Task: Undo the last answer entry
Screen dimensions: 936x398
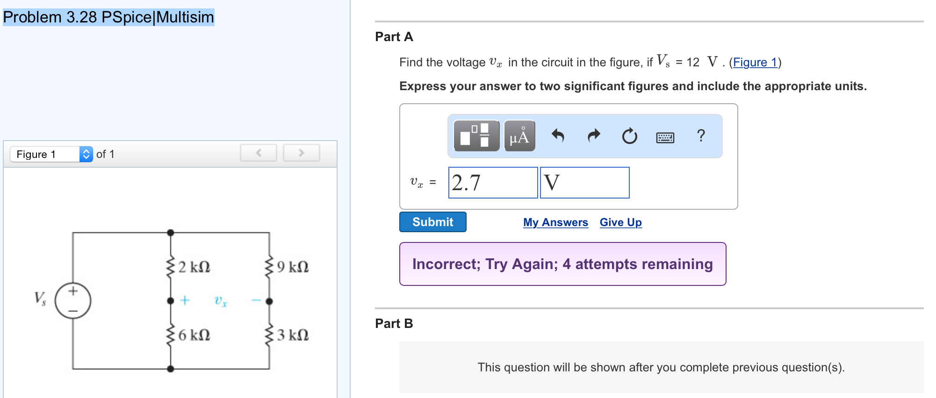Action: click(559, 136)
